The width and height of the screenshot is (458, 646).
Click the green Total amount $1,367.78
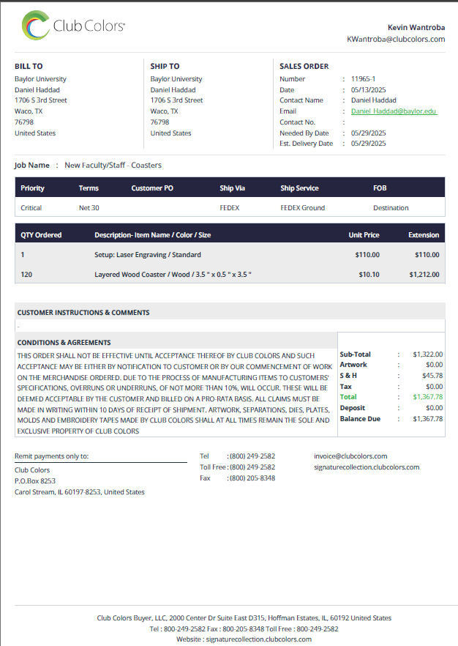427,397
